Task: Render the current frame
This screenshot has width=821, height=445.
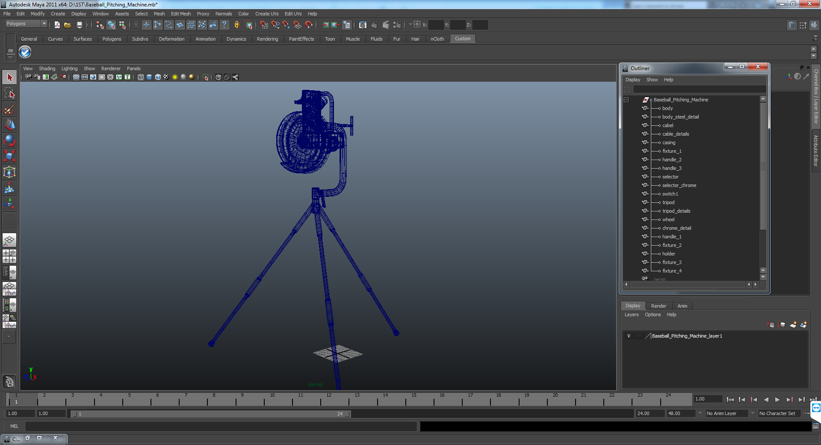Action: [374, 25]
